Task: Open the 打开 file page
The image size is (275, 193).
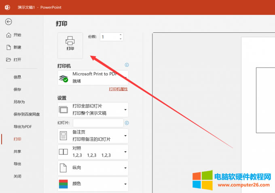Action: coord(14,59)
